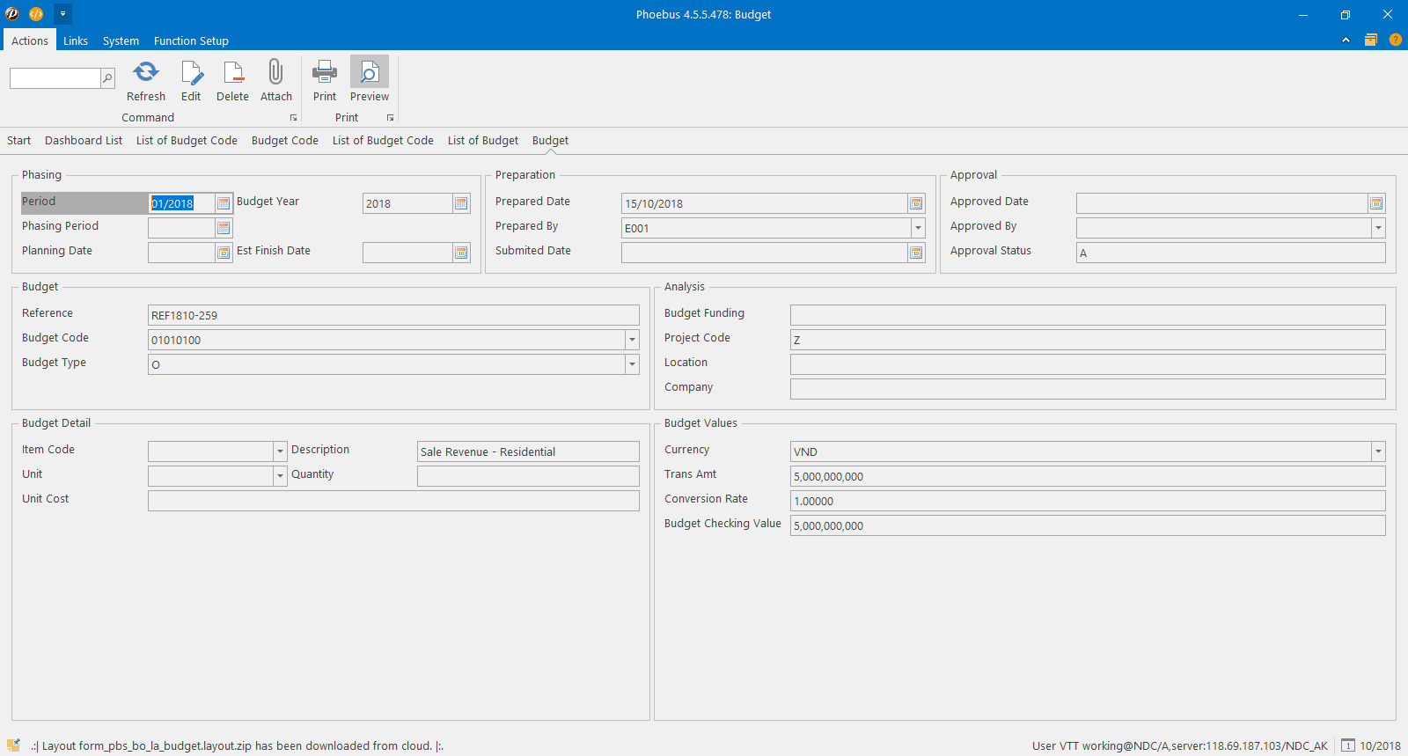Click the Attach paperclip icon
This screenshot has height=756, width=1408.
click(275, 71)
